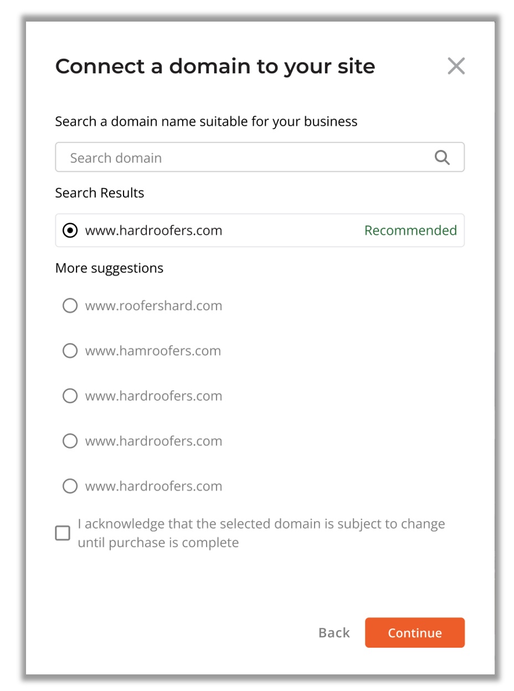The image size is (514, 691).
Task: Pick the third radio under More suggestions
Action: click(x=70, y=396)
